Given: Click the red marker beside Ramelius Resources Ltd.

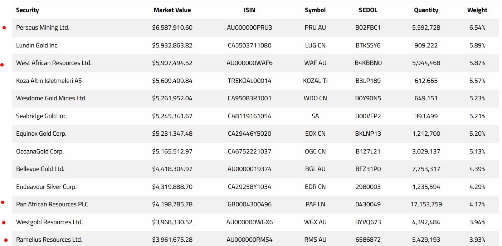Looking at the screenshot, I should pos(6,240).
